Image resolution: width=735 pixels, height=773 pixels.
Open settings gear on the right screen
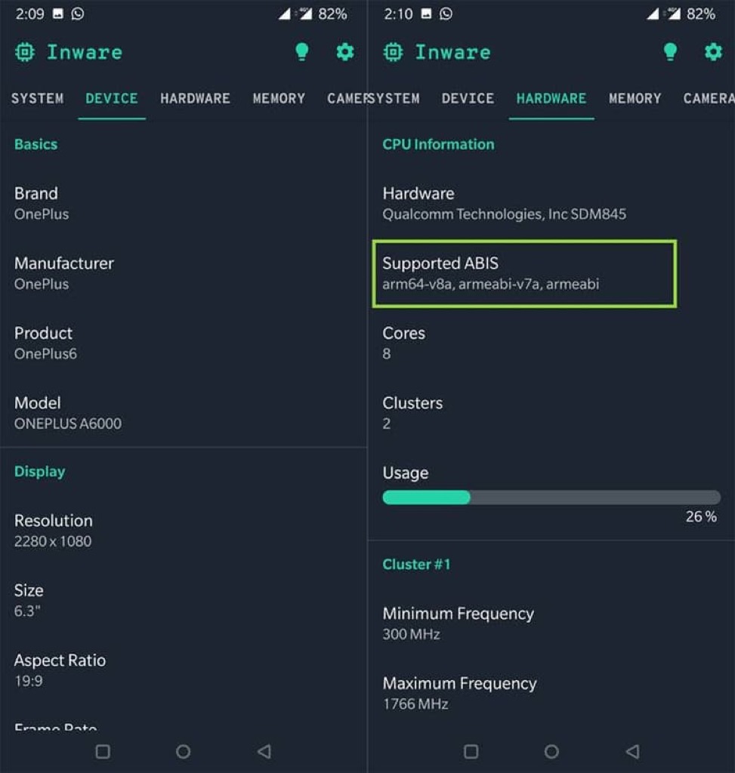(x=713, y=52)
